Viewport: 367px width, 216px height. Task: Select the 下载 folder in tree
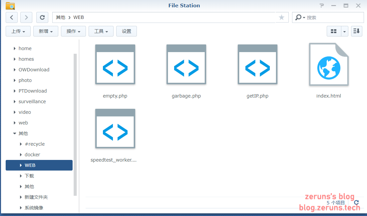click(29, 176)
